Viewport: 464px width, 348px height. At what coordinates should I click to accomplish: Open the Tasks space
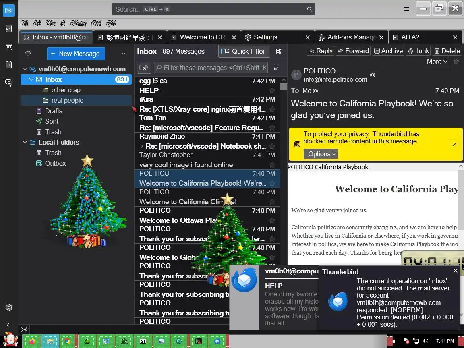point(9,64)
